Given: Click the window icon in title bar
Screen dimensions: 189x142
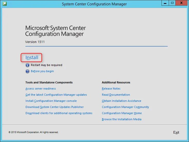Looking at the screenshot, I should tap(5, 4).
